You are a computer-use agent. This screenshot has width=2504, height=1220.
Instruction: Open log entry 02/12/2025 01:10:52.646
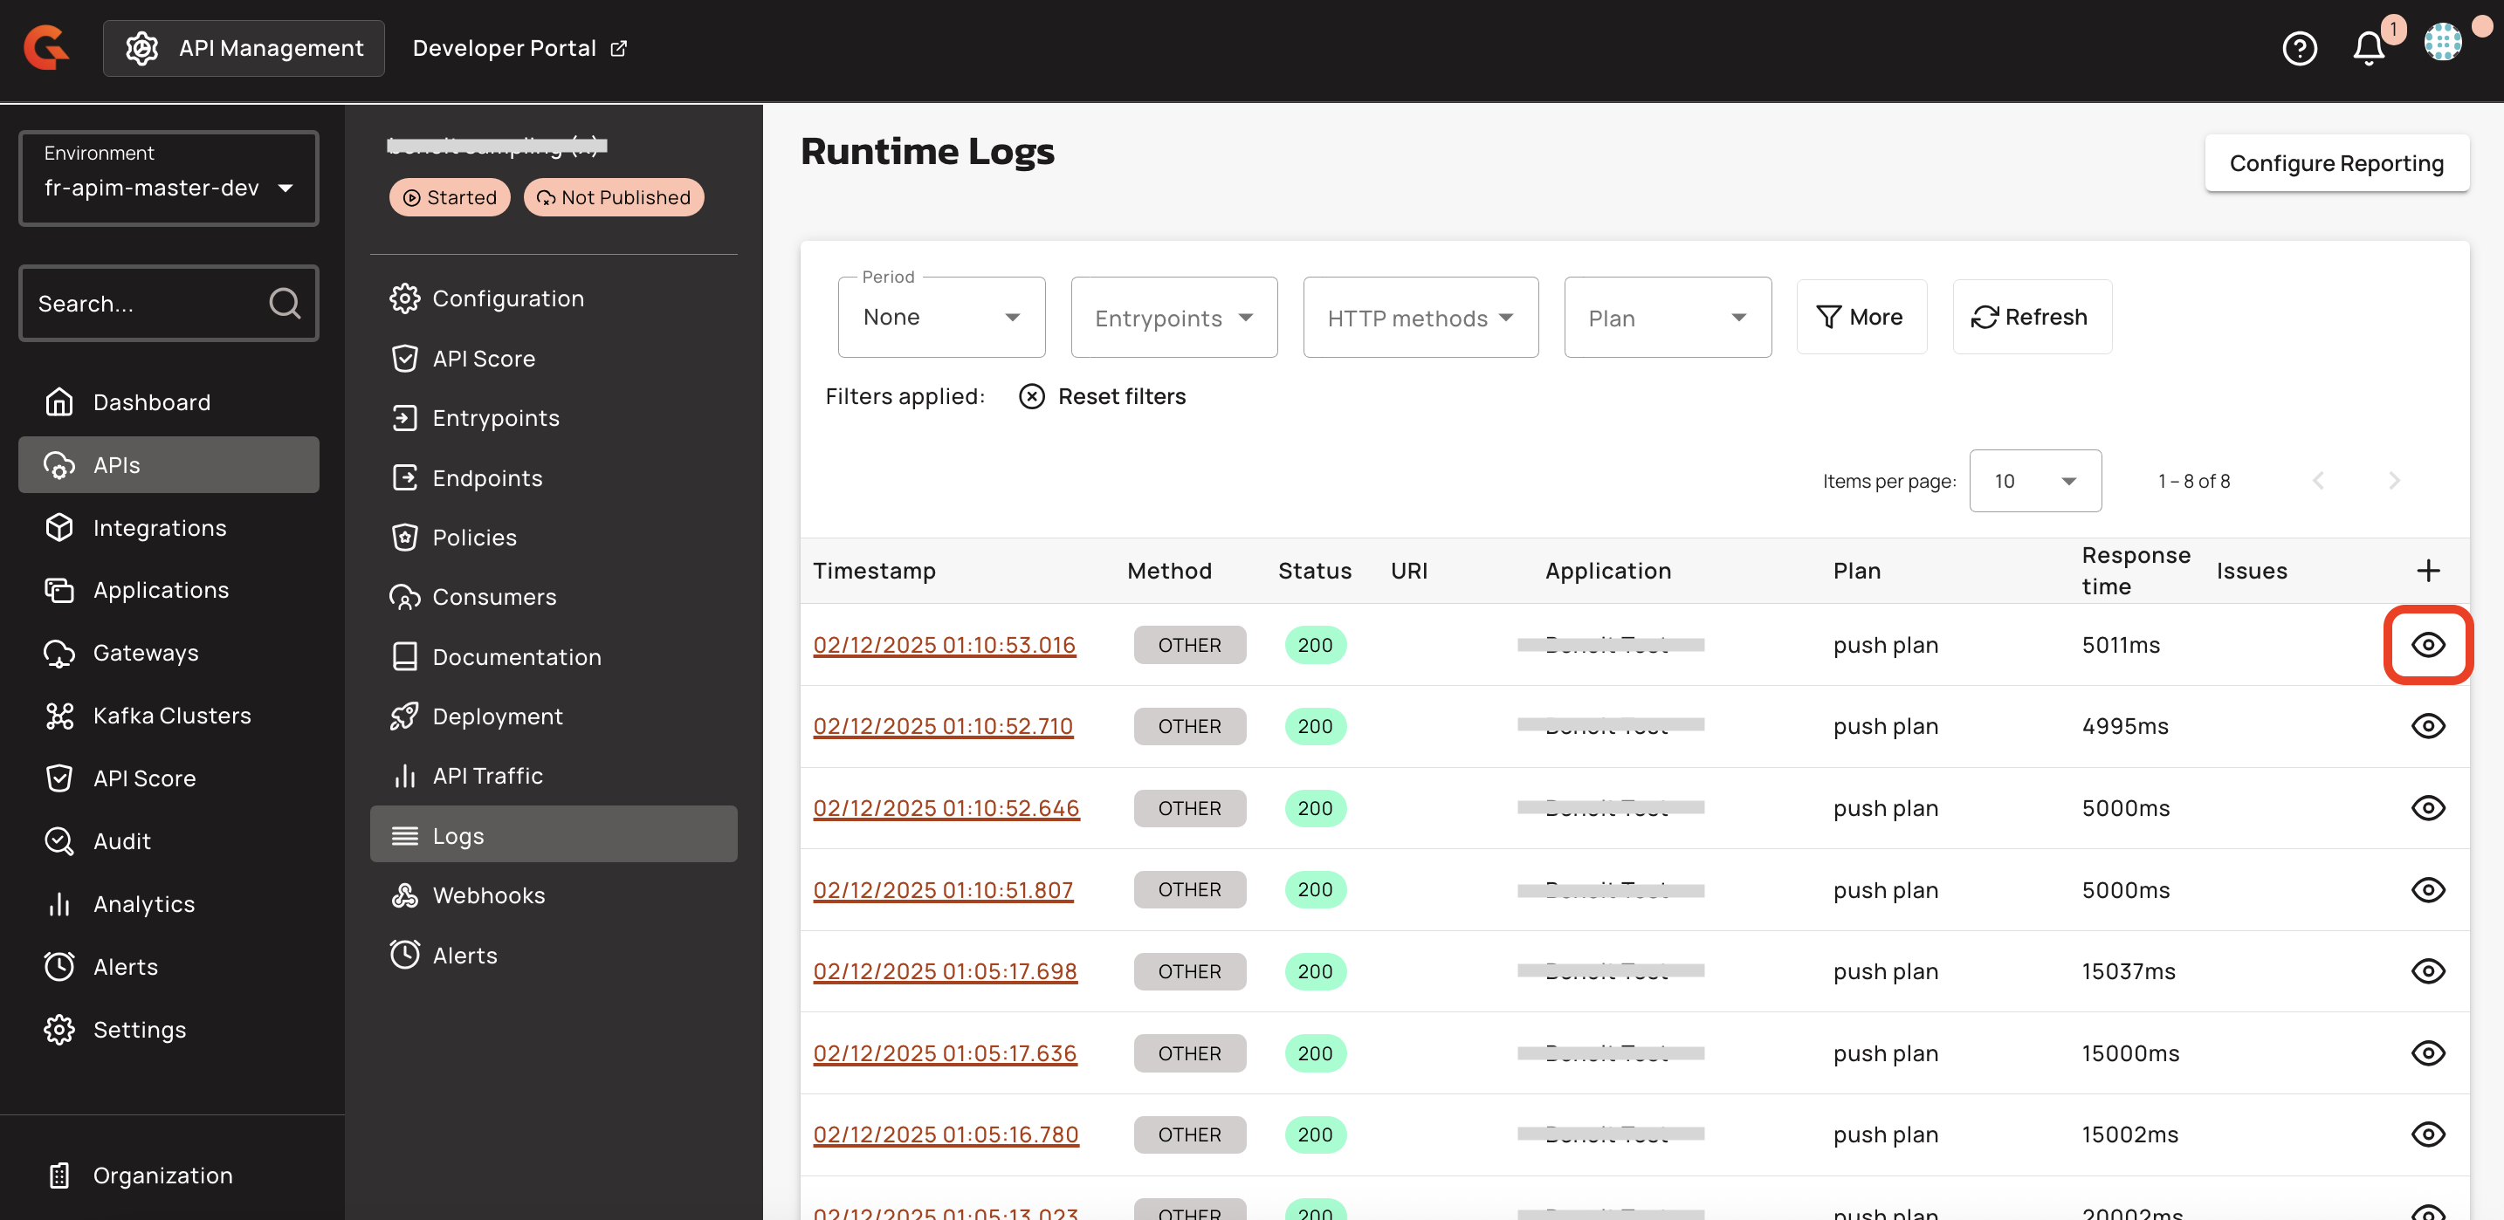tap(946, 808)
